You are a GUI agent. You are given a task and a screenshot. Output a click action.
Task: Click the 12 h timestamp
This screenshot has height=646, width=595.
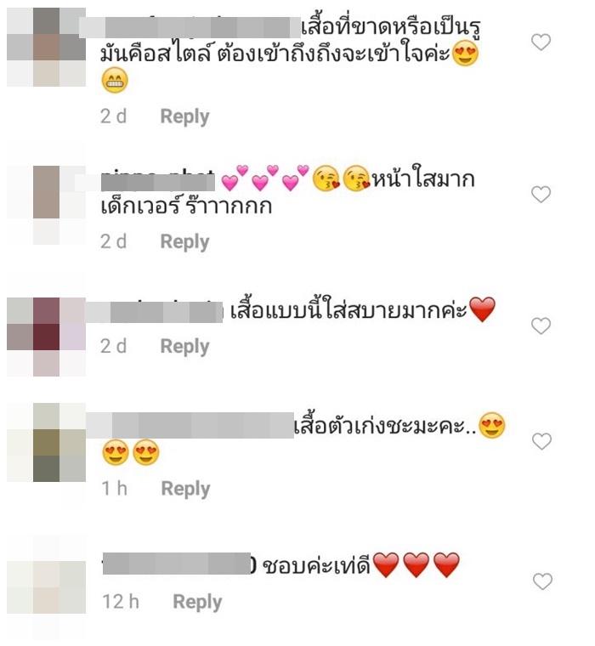[121, 602]
